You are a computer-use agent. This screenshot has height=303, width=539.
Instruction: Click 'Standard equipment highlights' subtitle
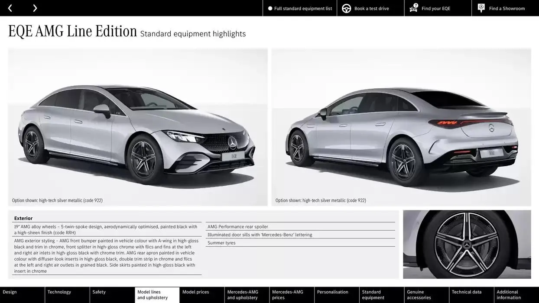[x=193, y=34]
